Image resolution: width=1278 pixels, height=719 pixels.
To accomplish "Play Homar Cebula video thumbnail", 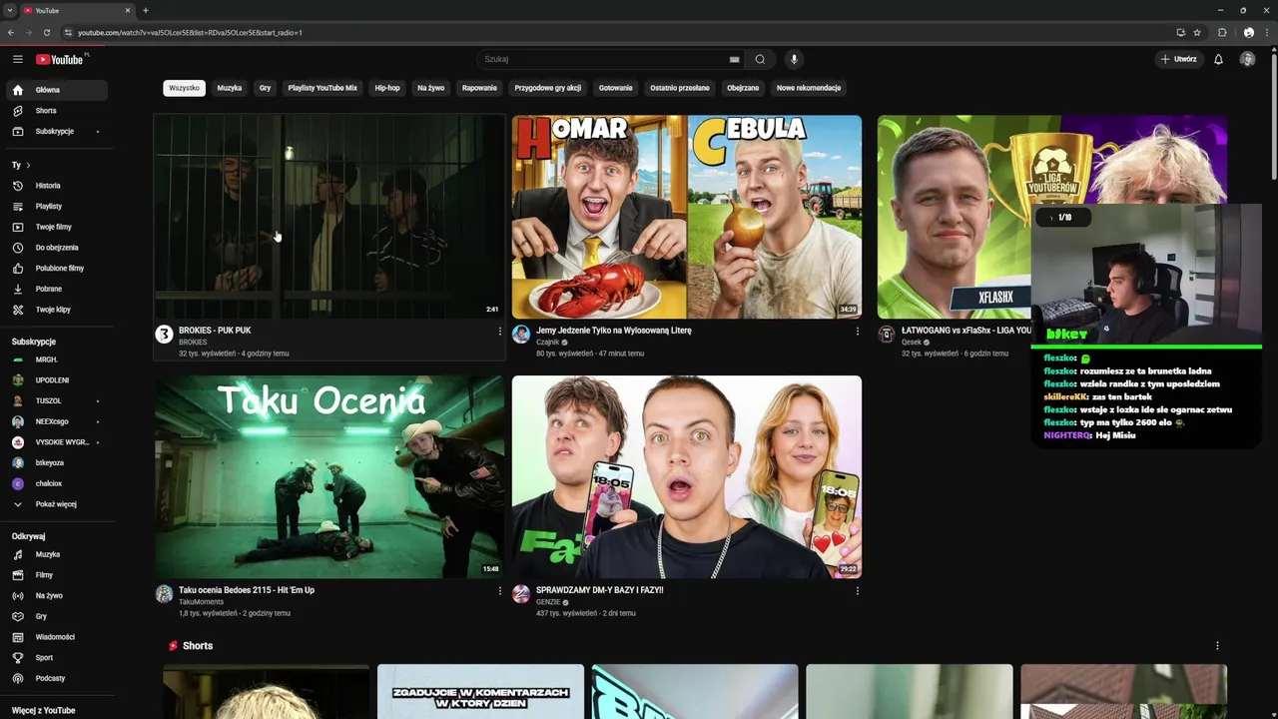I will tap(687, 217).
